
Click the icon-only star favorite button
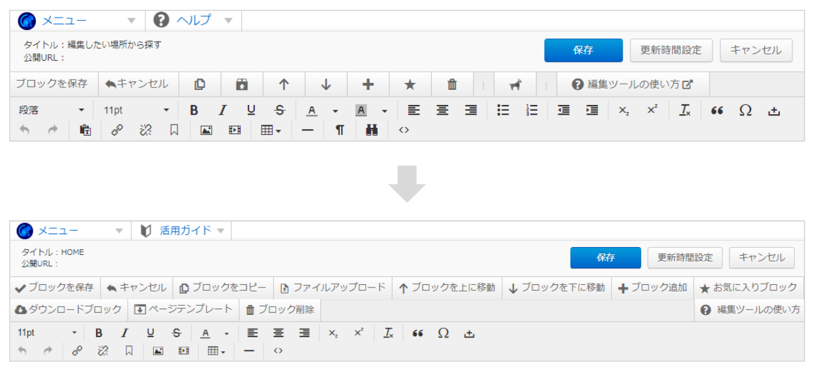pyautogui.click(x=410, y=84)
